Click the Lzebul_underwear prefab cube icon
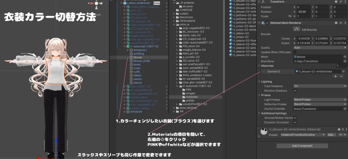The width and height of the screenshot is (348, 159). tap(125, 3)
